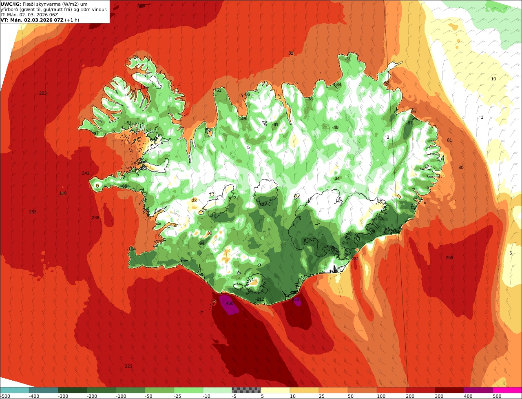Image resolution: width=522 pixels, height=399 pixels.
Task: Pick the dark red swatch between 300 and 400
Action: 449,390
